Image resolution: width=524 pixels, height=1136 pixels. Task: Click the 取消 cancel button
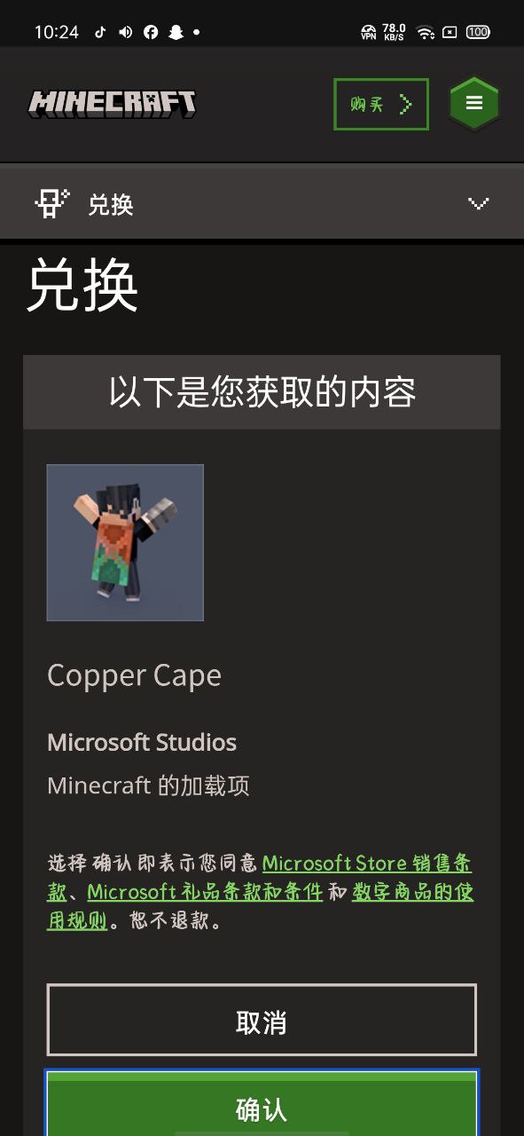pos(262,1021)
